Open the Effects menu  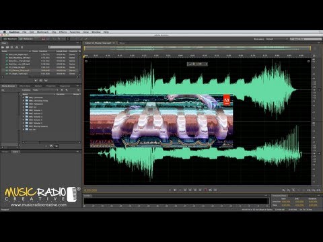[x=63, y=32]
